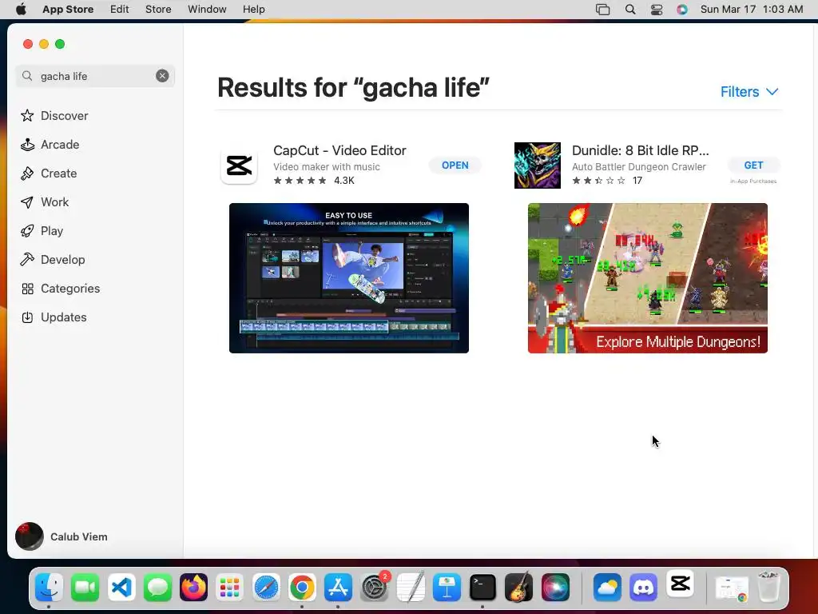Click the date and time in menu bar
Image resolution: width=818 pixels, height=614 pixels.
(752, 9)
